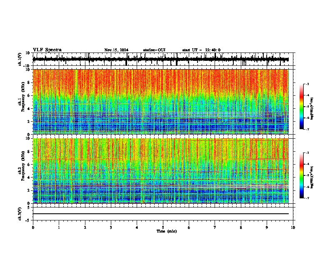Viewport: 330px width, 255px height.
Task: Click the "5" tick on the time axis
Action: click(163, 227)
